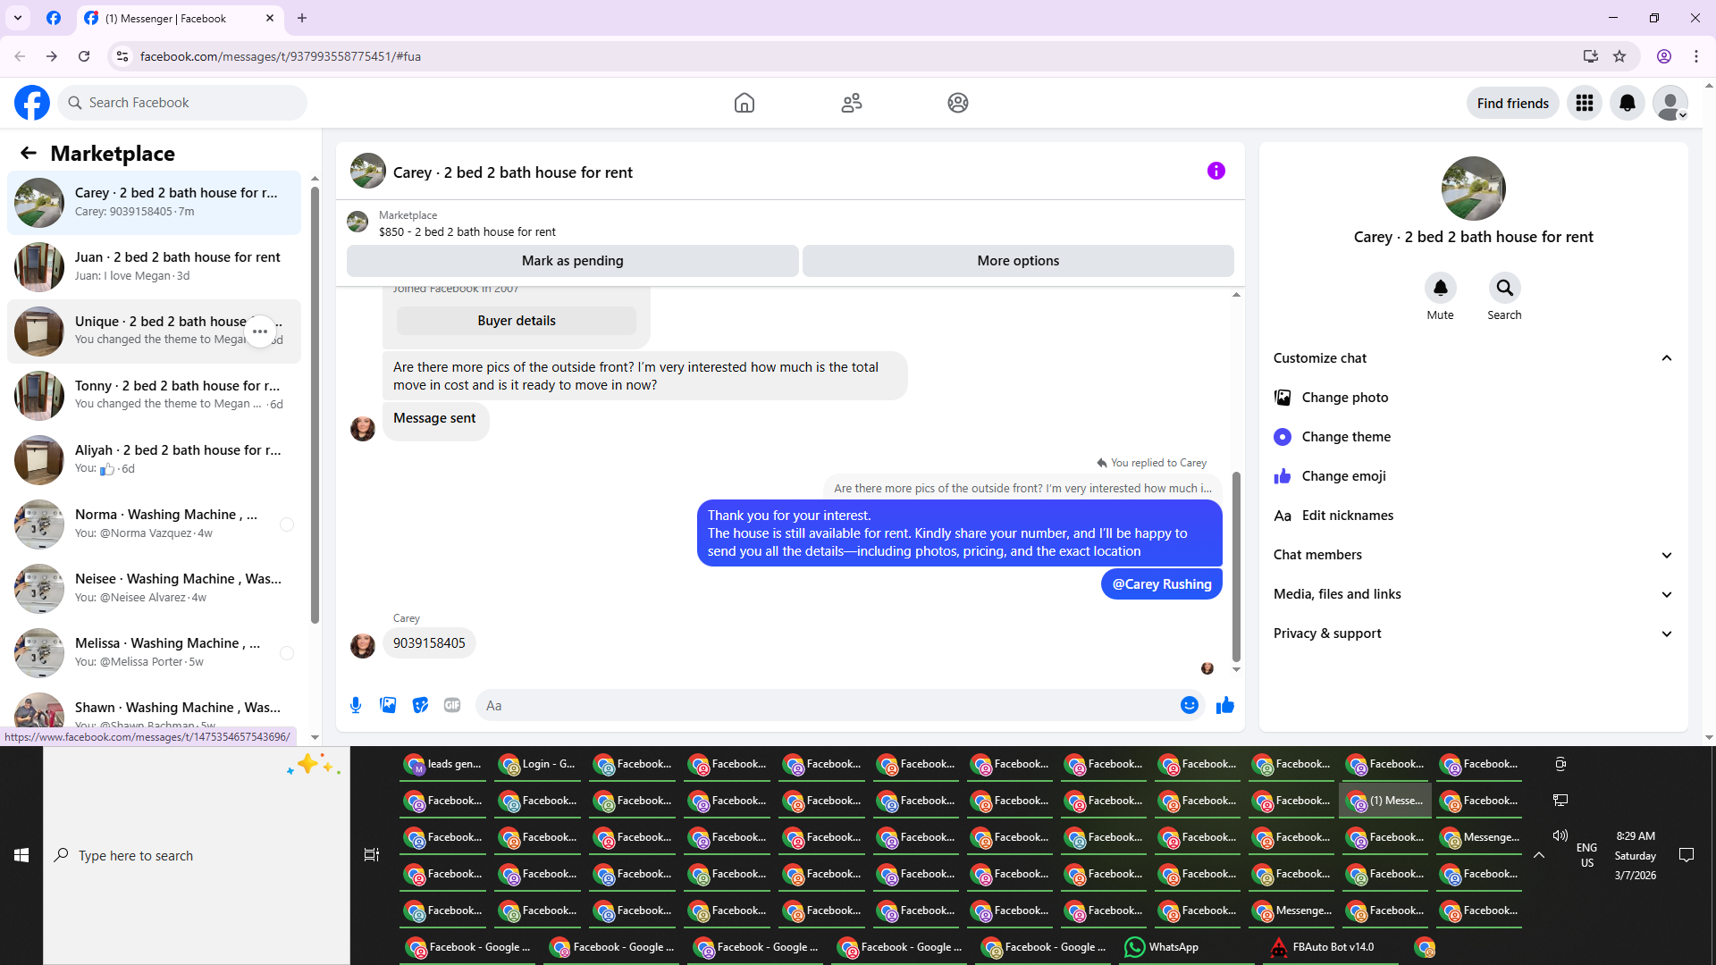The width and height of the screenshot is (1716, 965).
Task: Open the Friends icon in the top navigation
Action: coord(852,103)
